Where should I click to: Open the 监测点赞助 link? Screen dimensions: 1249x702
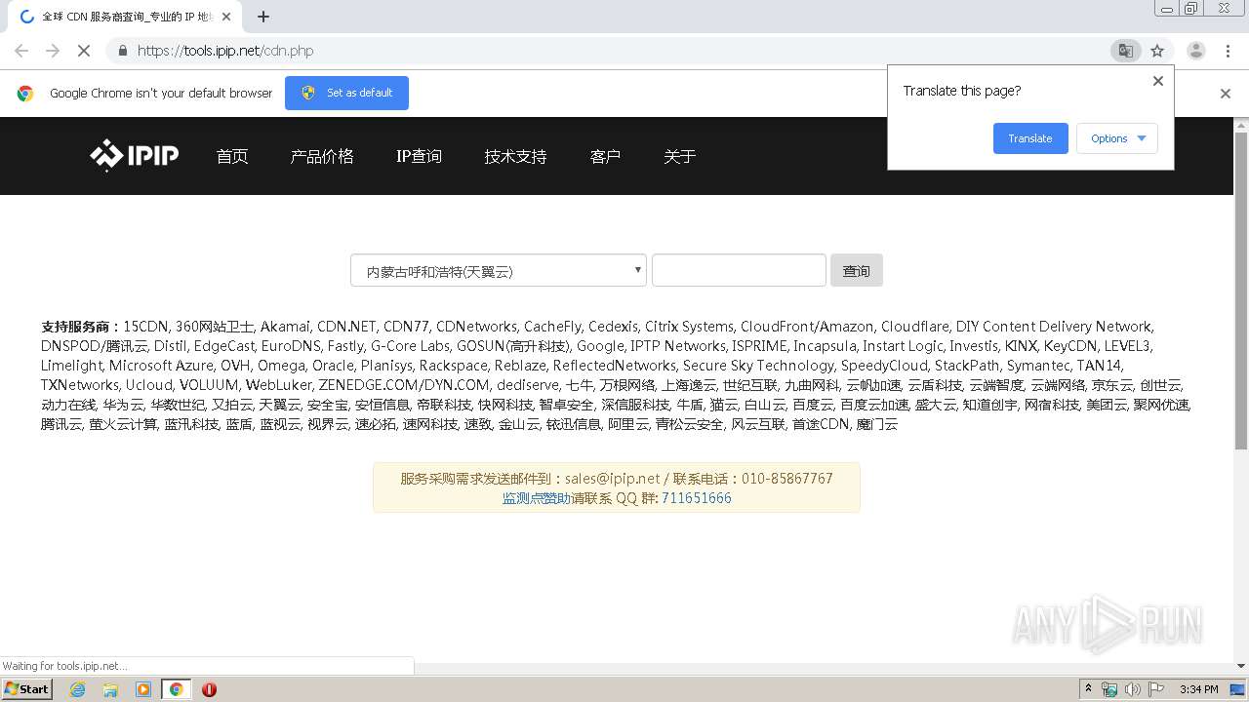[x=537, y=498]
